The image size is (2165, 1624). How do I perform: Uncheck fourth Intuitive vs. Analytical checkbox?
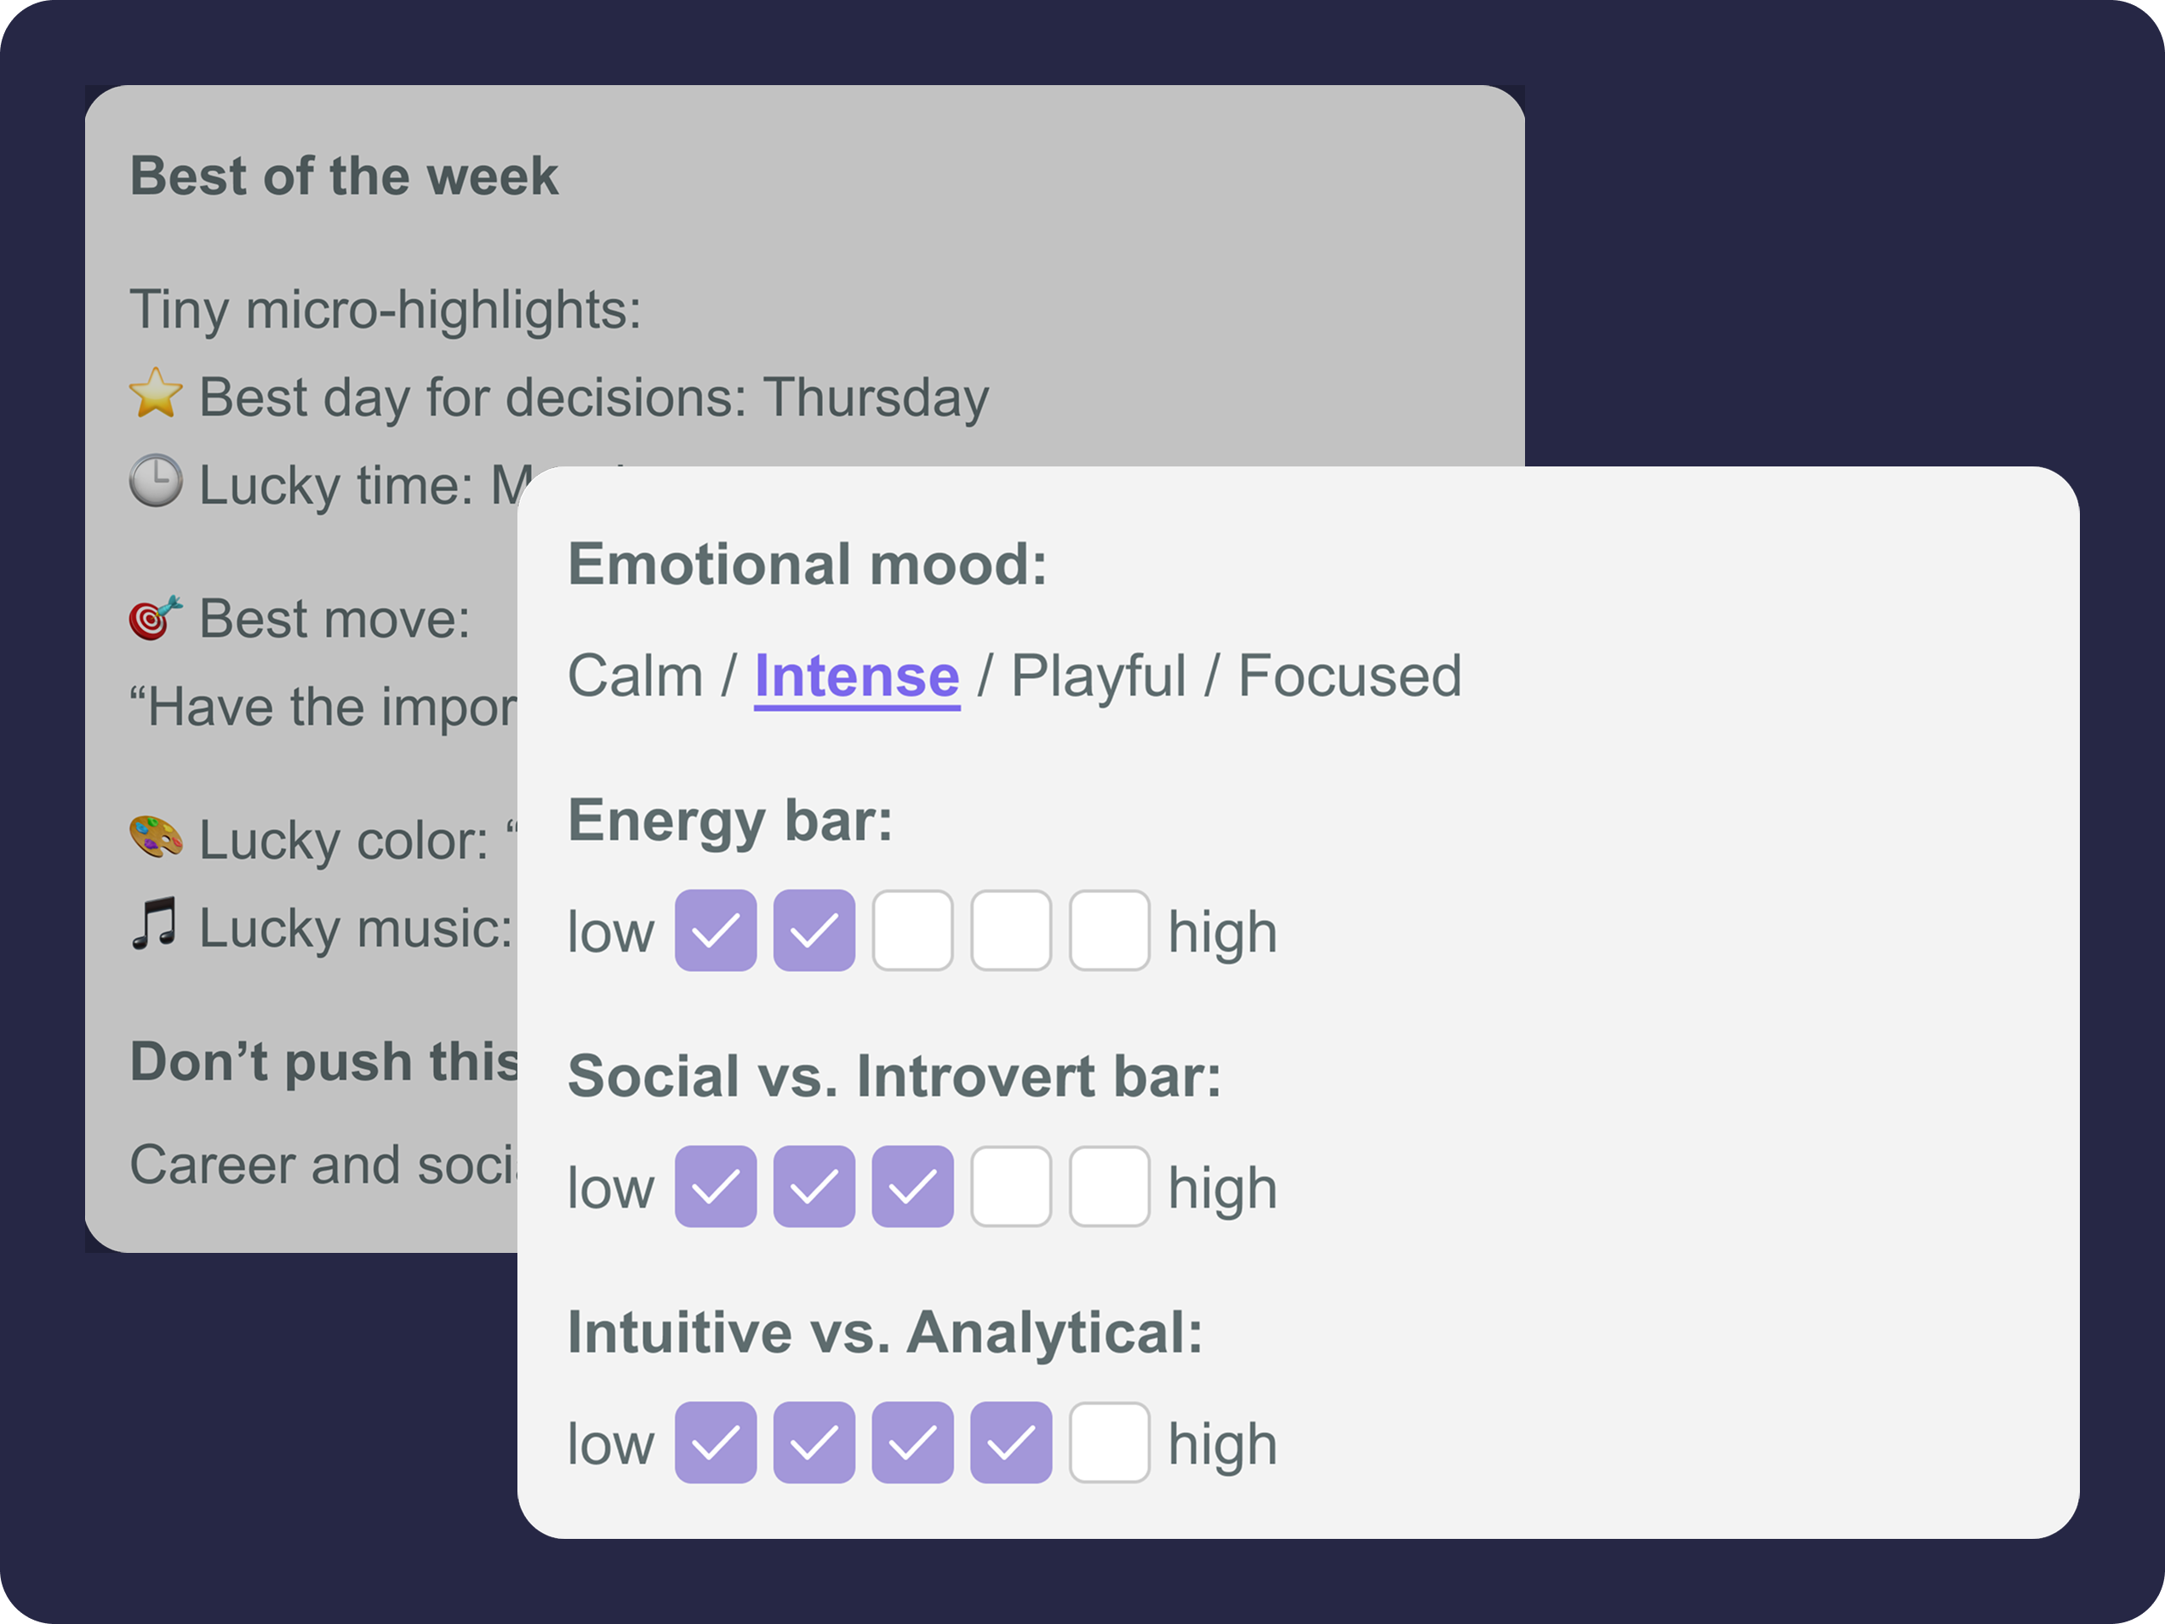coord(1011,1443)
